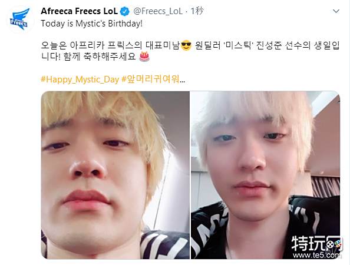Click the game controller icon in watermark
Image resolution: width=350 pixels, height=265 pixels.
334,244
